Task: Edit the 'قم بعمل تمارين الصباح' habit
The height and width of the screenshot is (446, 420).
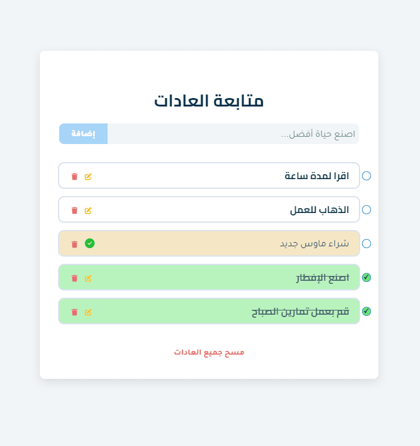Action: [88, 312]
